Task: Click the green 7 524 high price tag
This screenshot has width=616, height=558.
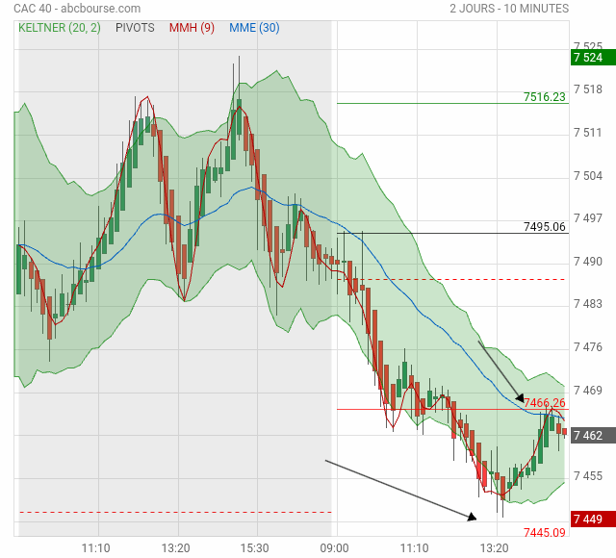Action: tap(593, 58)
